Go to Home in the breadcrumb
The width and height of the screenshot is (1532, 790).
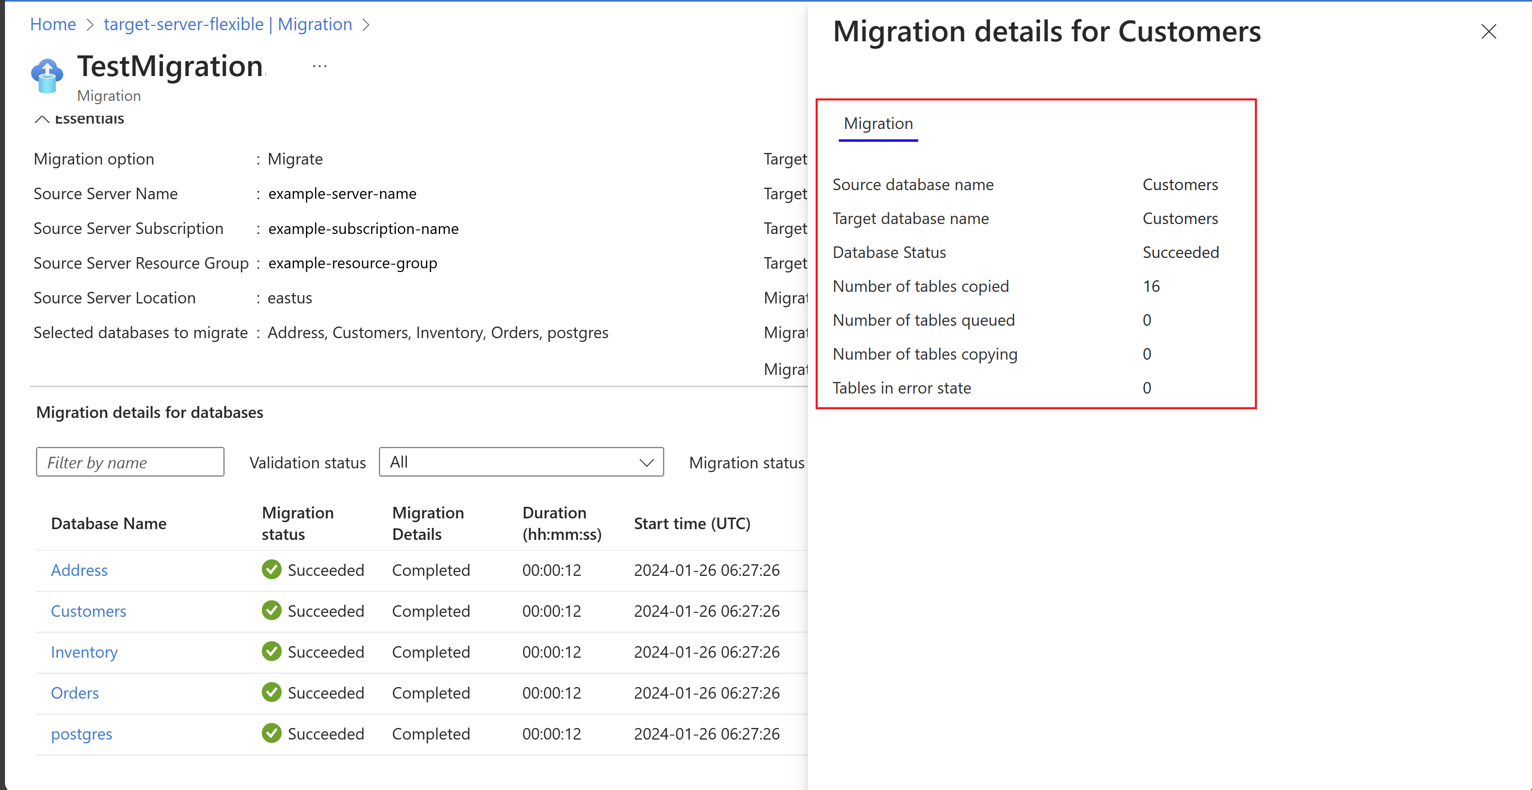coord(53,24)
